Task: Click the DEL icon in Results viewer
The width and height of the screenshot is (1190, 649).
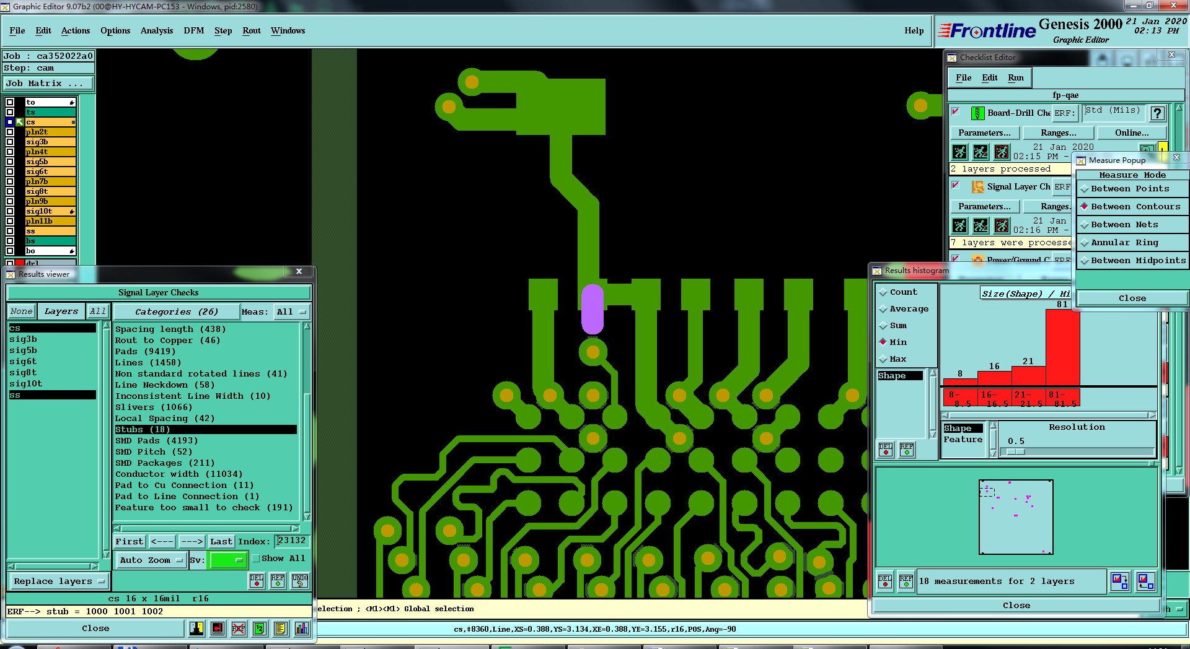Action: click(257, 580)
